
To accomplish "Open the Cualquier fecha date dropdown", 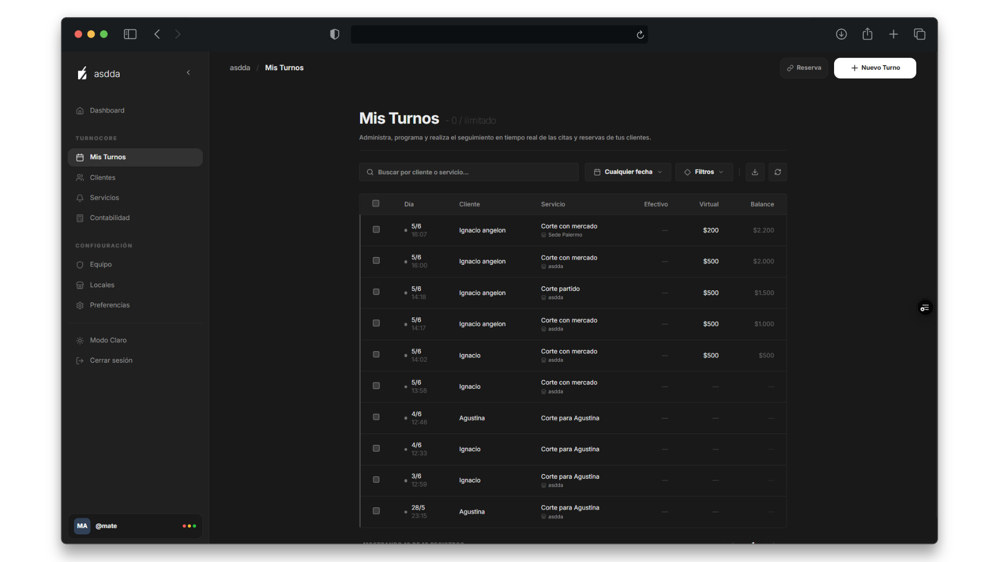I will click(628, 172).
